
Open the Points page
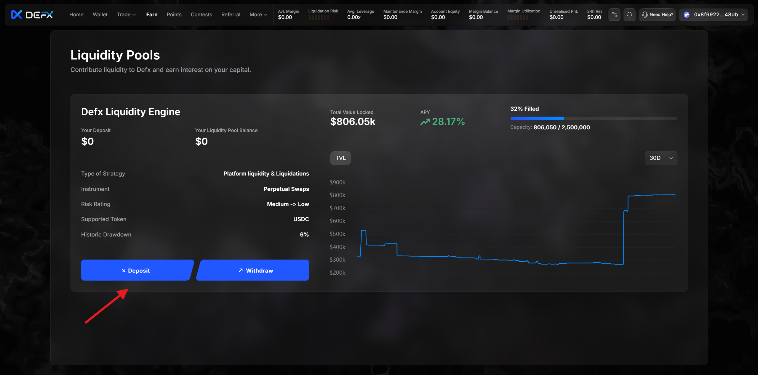[174, 15]
